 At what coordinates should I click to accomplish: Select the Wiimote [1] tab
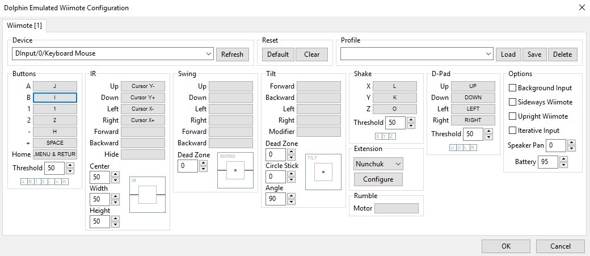[x=24, y=26]
